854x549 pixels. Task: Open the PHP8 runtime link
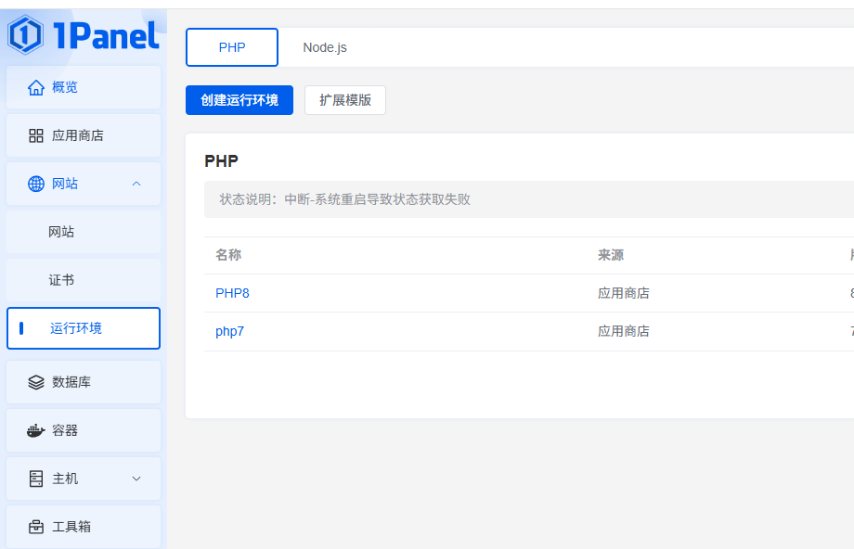[x=232, y=293]
